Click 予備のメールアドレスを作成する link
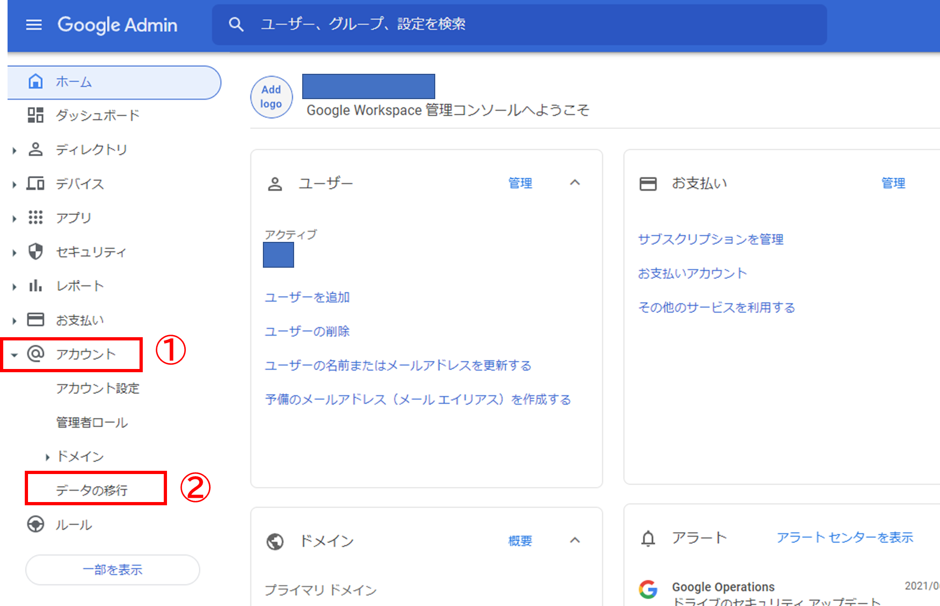This screenshot has height=606, width=940. tap(418, 400)
